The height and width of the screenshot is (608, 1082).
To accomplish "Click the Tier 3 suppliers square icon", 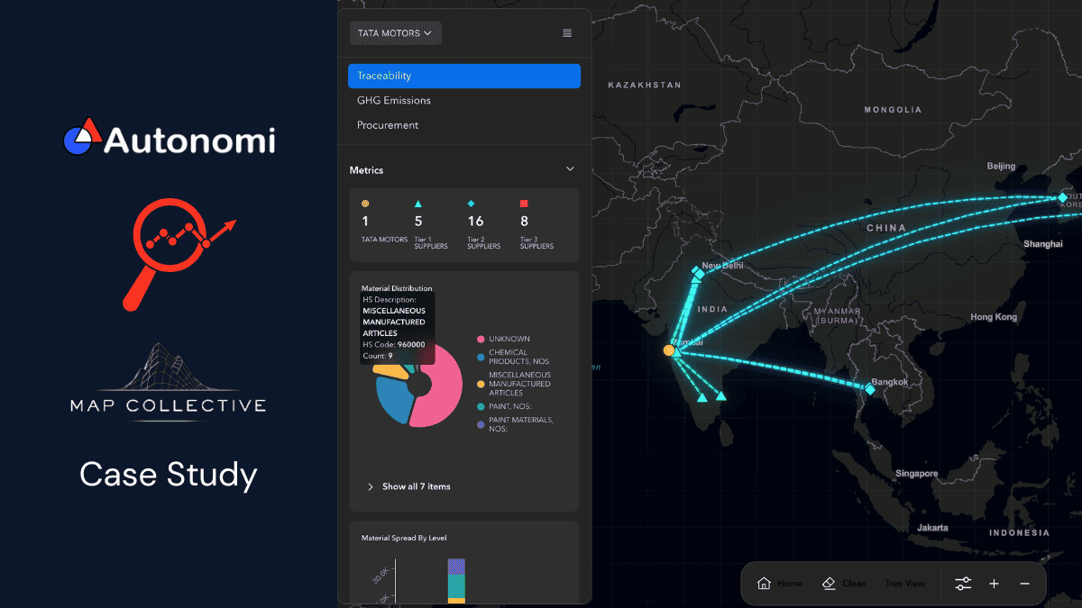I will pyautogui.click(x=524, y=204).
